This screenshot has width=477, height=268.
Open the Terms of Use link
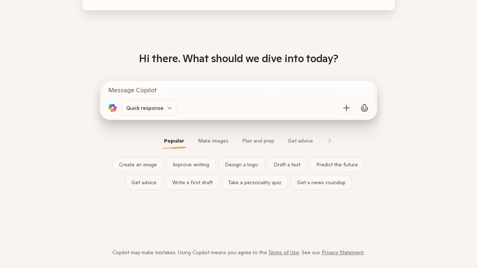(x=284, y=252)
